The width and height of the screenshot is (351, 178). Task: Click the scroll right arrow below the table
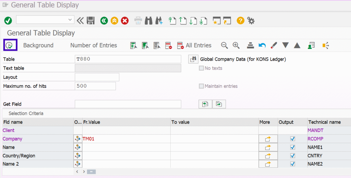[84, 171]
